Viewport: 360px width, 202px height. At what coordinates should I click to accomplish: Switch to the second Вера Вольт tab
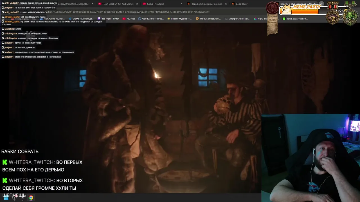(x=242, y=4)
